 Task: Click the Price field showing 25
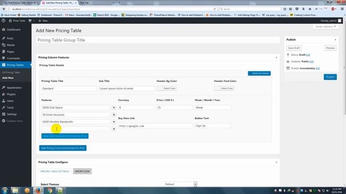click(x=175, y=108)
